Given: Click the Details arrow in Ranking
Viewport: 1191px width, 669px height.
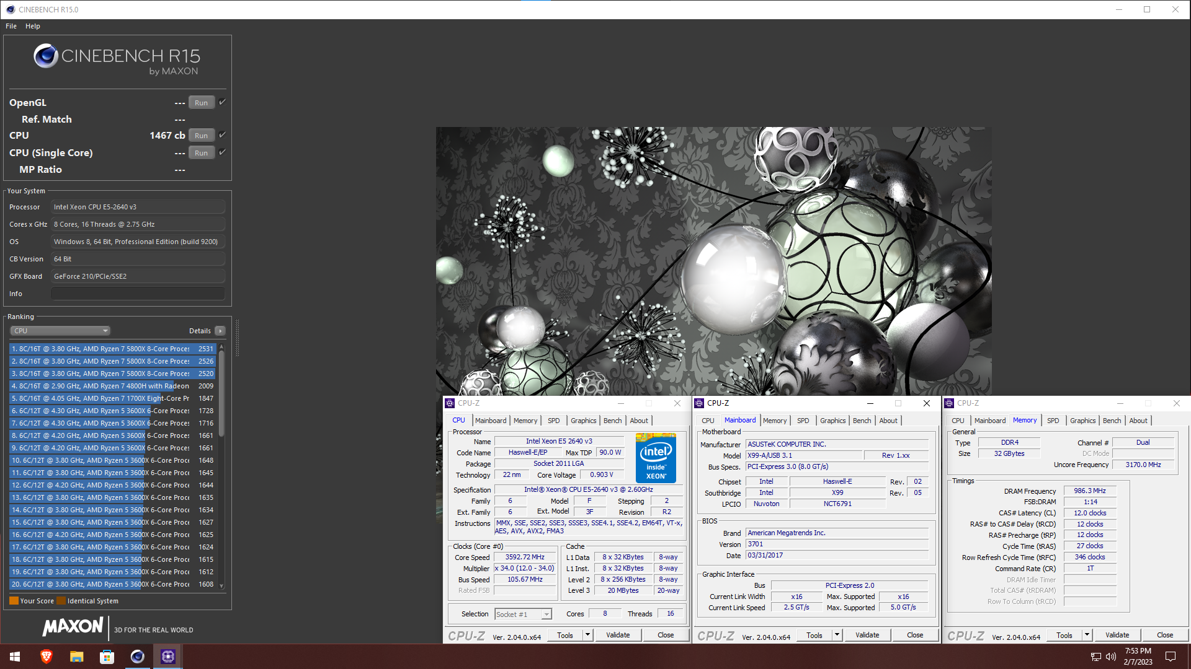Looking at the screenshot, I should click(x=220, y=331).
